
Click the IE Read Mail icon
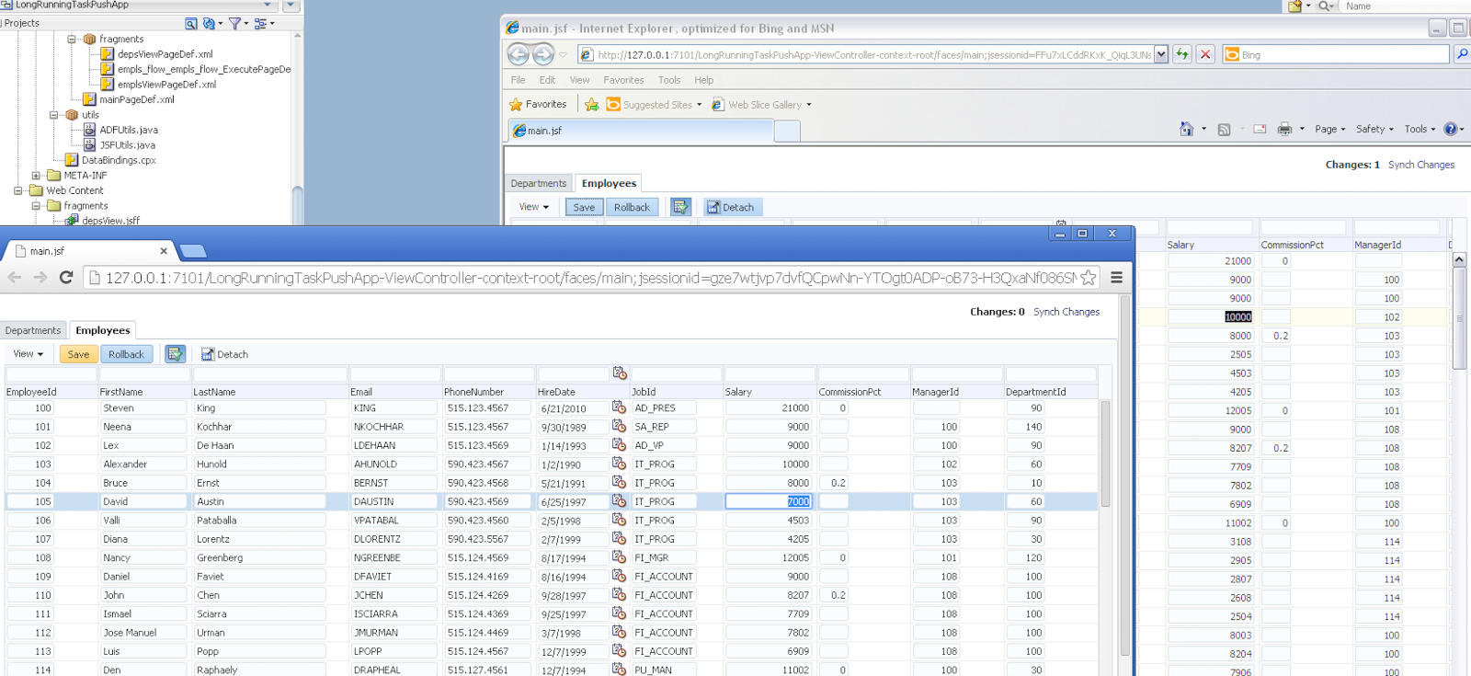tap(1260, 129)
